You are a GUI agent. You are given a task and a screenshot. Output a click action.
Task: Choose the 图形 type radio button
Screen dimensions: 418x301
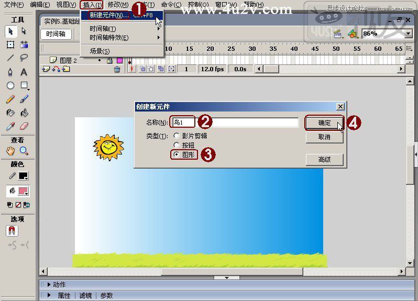coord(176,154)
